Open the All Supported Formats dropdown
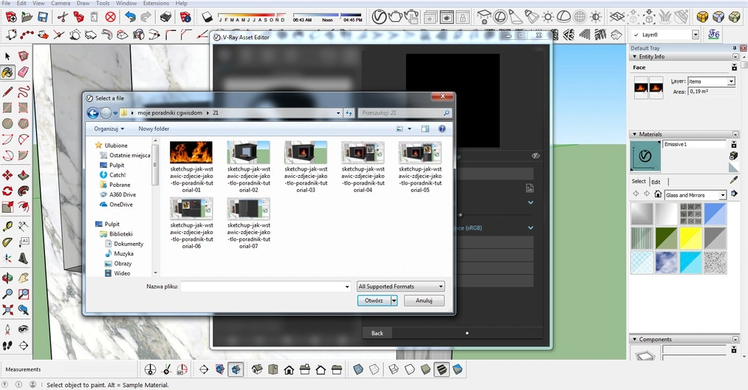Screen dimensions: 748x390 (400, 287)
